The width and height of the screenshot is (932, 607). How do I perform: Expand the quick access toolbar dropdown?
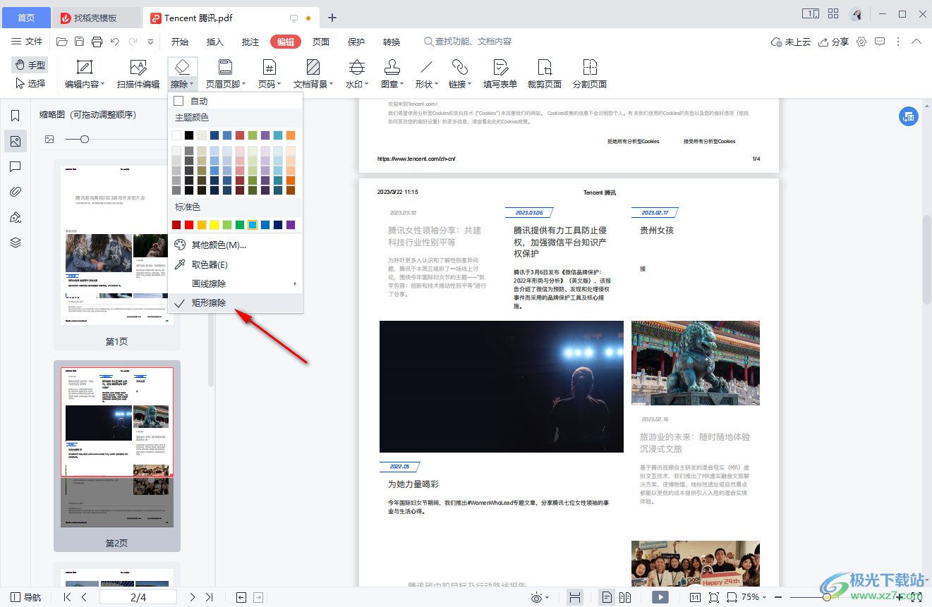[x=150, y=42]
